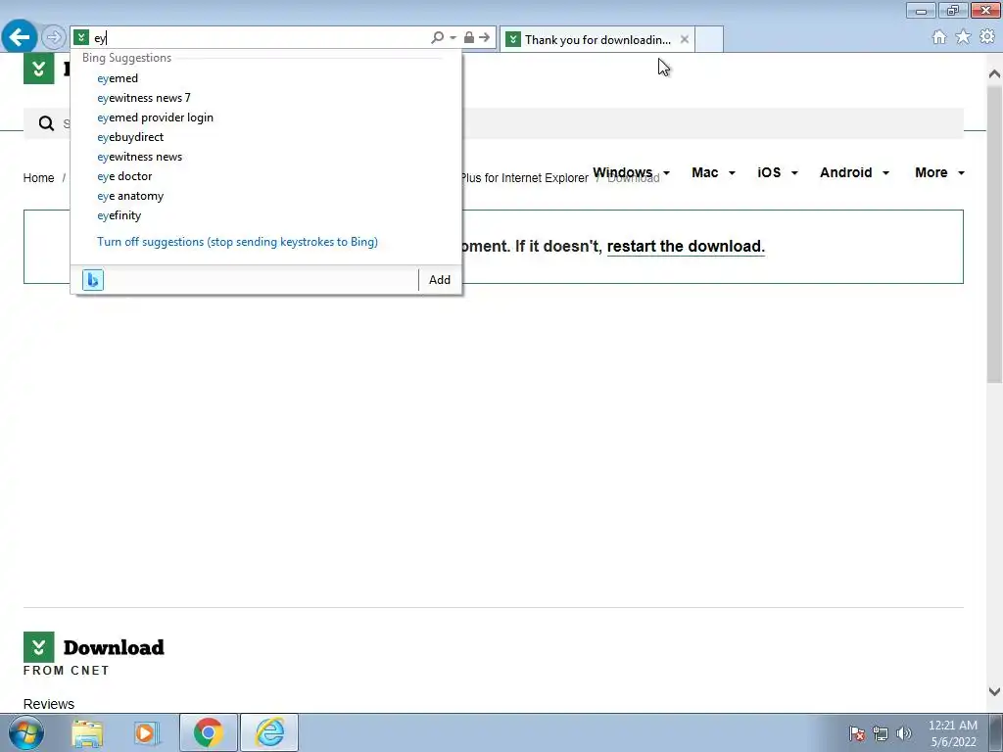Close the 'Thank you for downloadin...' tab

click(x=685, y=39)
